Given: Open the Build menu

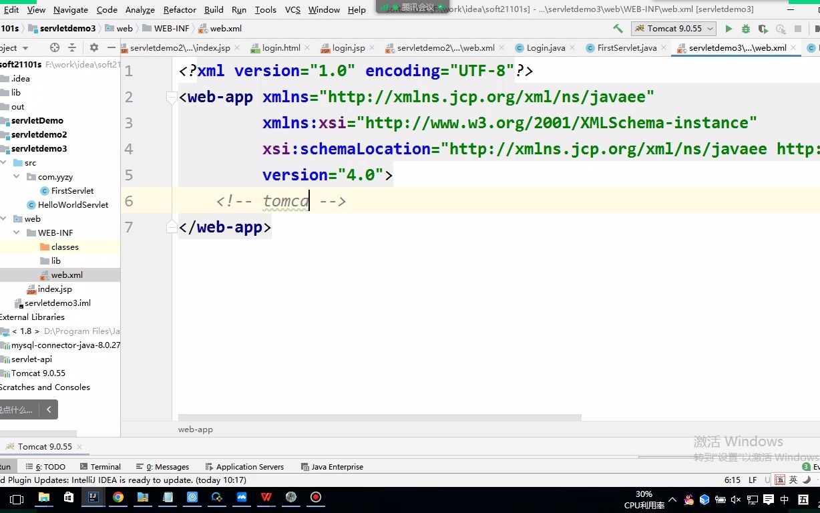Looking at the screenshot, I should point(214,10).
